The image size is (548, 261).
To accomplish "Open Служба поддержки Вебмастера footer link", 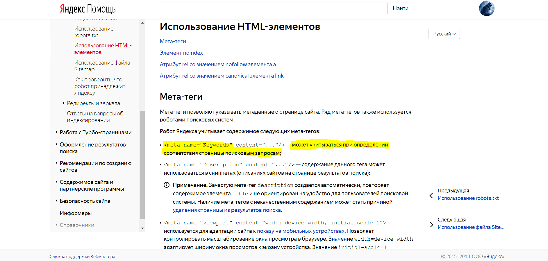I will point(82,256).
